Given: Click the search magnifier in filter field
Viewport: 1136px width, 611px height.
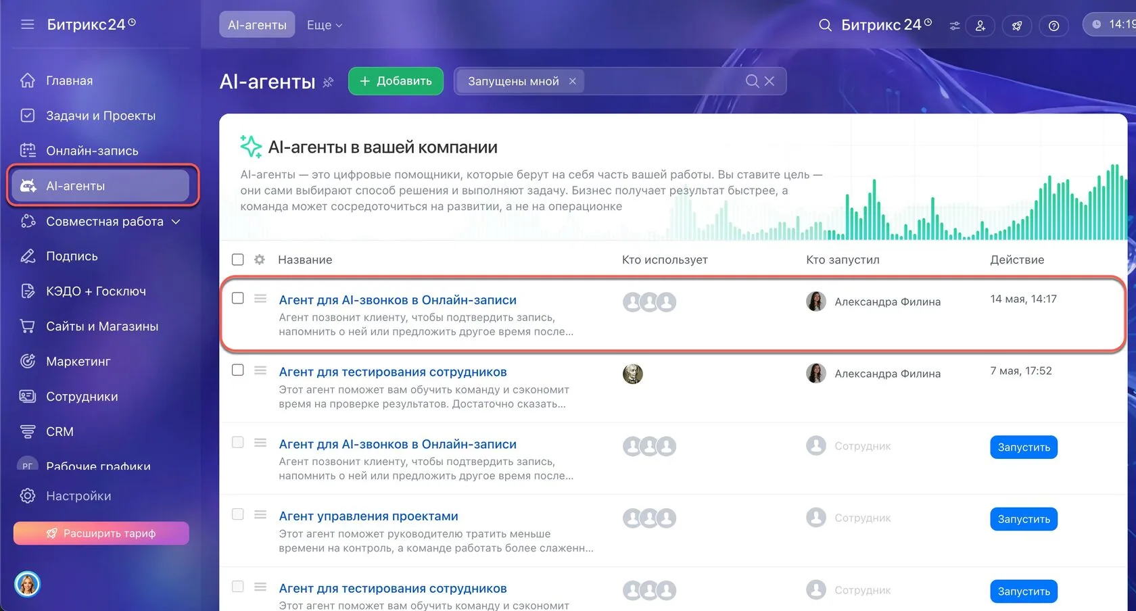Looking at the screenshot, I should click(752, 81).
